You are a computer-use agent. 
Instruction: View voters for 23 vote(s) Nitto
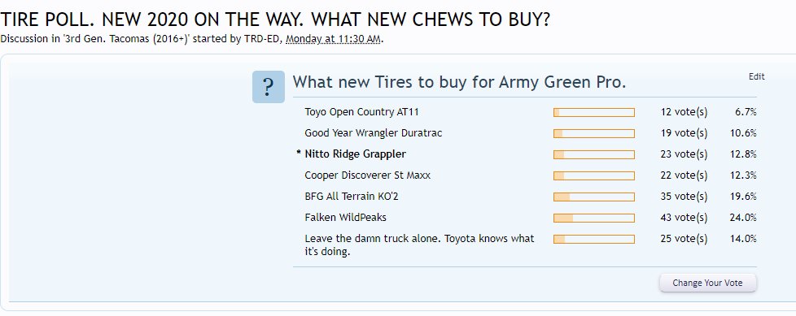[x=684, y=154]
